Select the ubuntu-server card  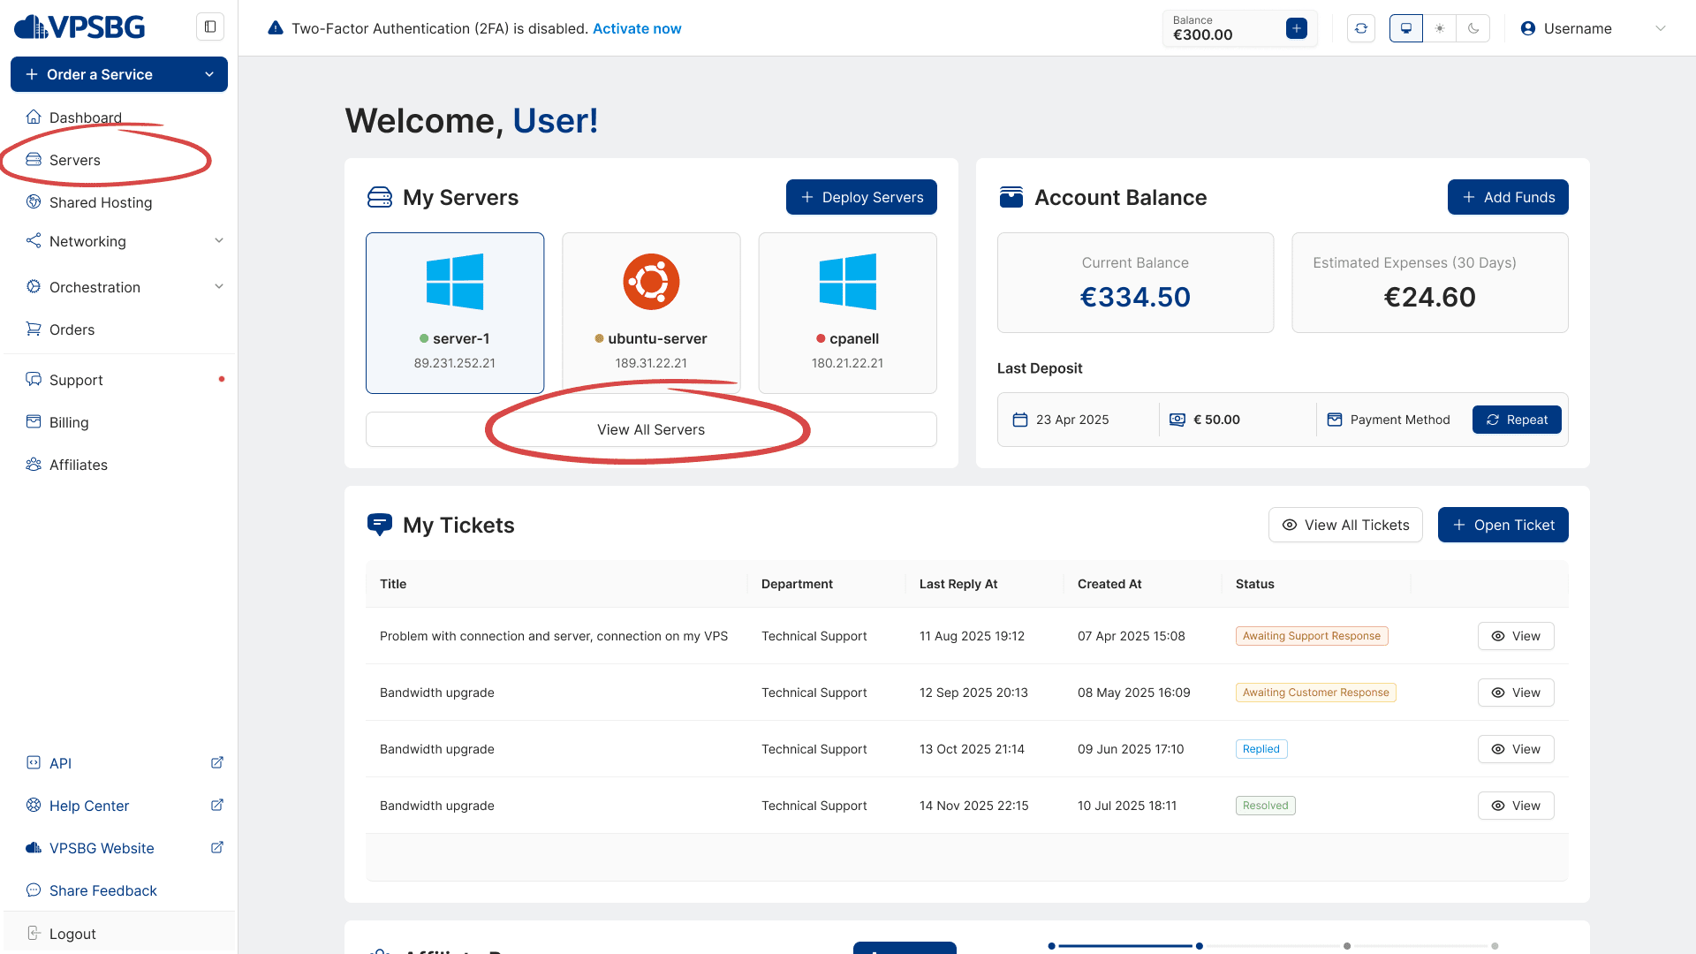pyautogui.click(x=651, y=313)
